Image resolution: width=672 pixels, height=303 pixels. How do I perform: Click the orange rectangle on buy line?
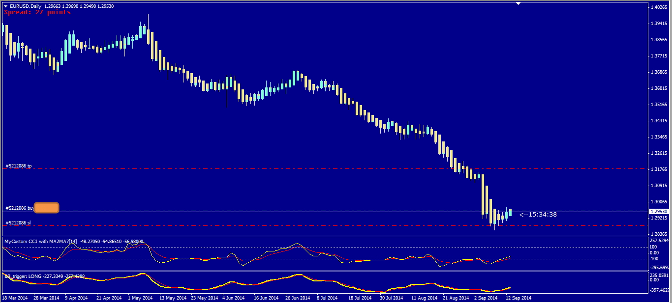tap(47, 208)
